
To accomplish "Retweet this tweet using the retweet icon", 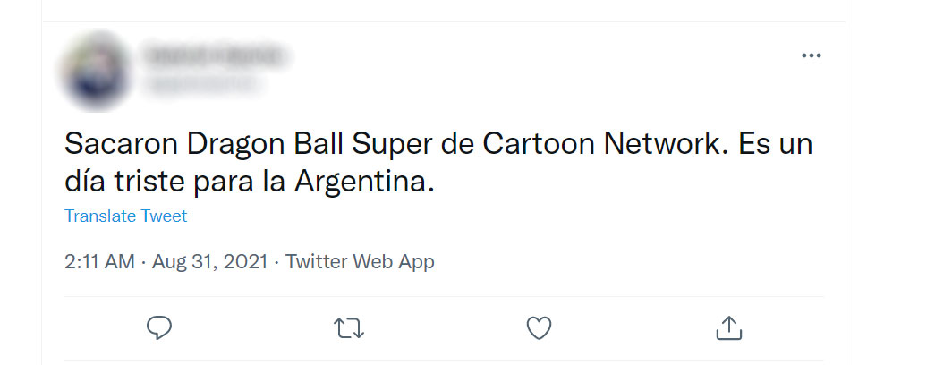I will click(349, 328).
